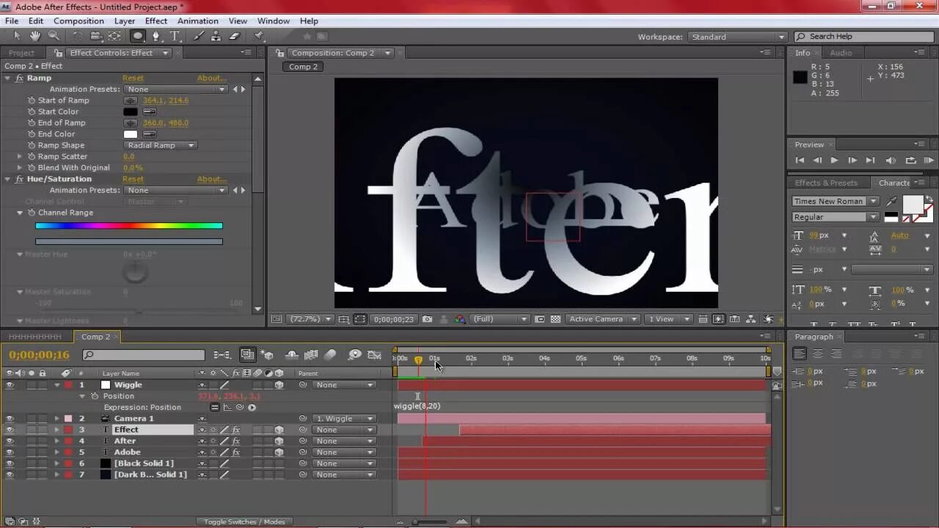Open Ramp Animation Presets dropdown
The width and height of the screenshot is (939, 528).
(x=176, y=89)
